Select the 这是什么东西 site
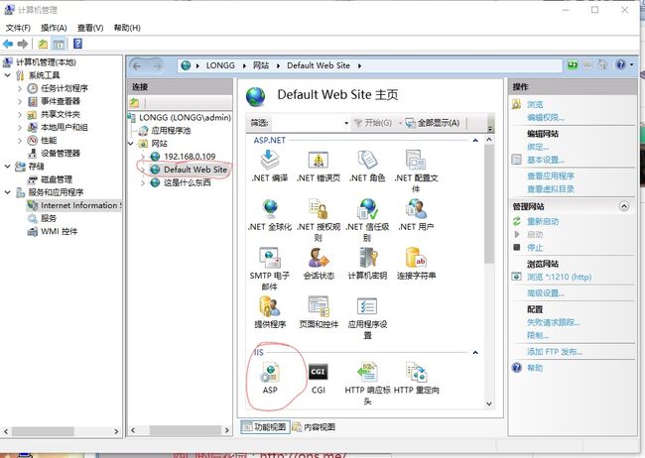The width and height of the screenshot is (645, 458). 188,182
